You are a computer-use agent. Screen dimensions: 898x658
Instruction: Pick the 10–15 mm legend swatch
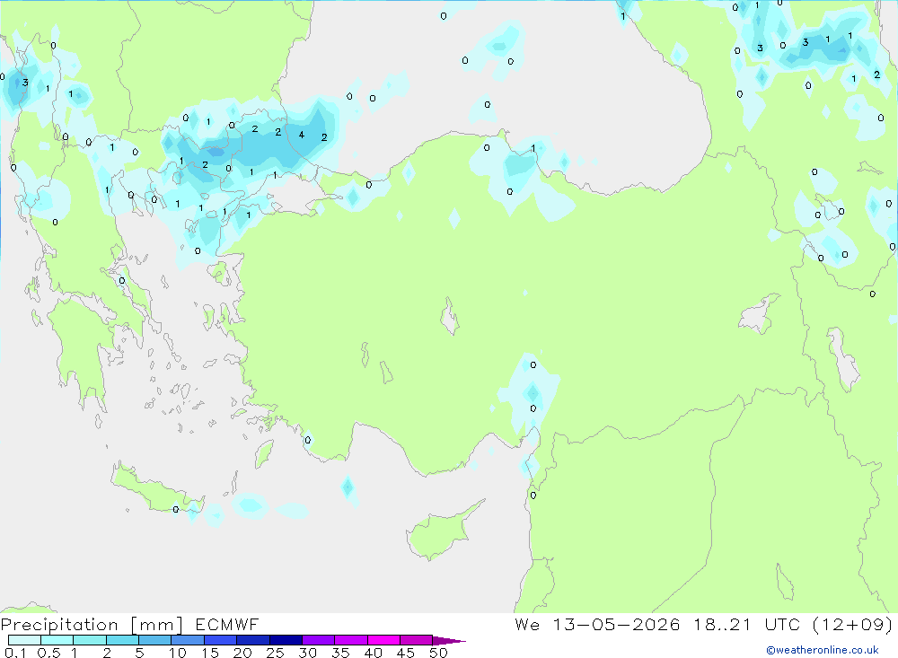(x=188, y=640)
